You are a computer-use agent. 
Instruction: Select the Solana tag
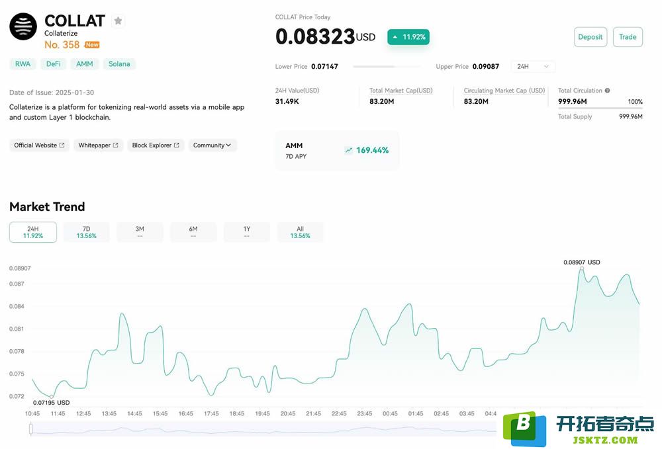(x=119, y=64)
